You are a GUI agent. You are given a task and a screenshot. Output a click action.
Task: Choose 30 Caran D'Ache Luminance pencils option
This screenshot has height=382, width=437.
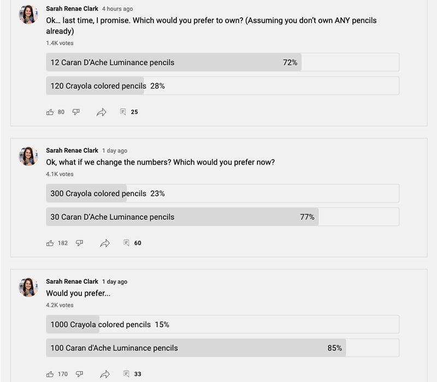[223, 217]
